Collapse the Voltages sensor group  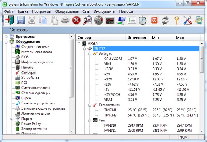[90, 54]
